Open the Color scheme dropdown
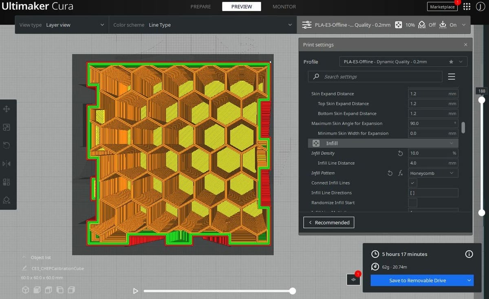The image size is (489, 299). click(203, 25)
